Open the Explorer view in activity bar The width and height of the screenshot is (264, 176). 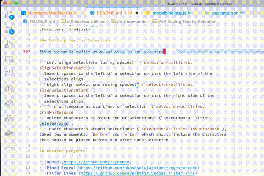click(9, 15)
